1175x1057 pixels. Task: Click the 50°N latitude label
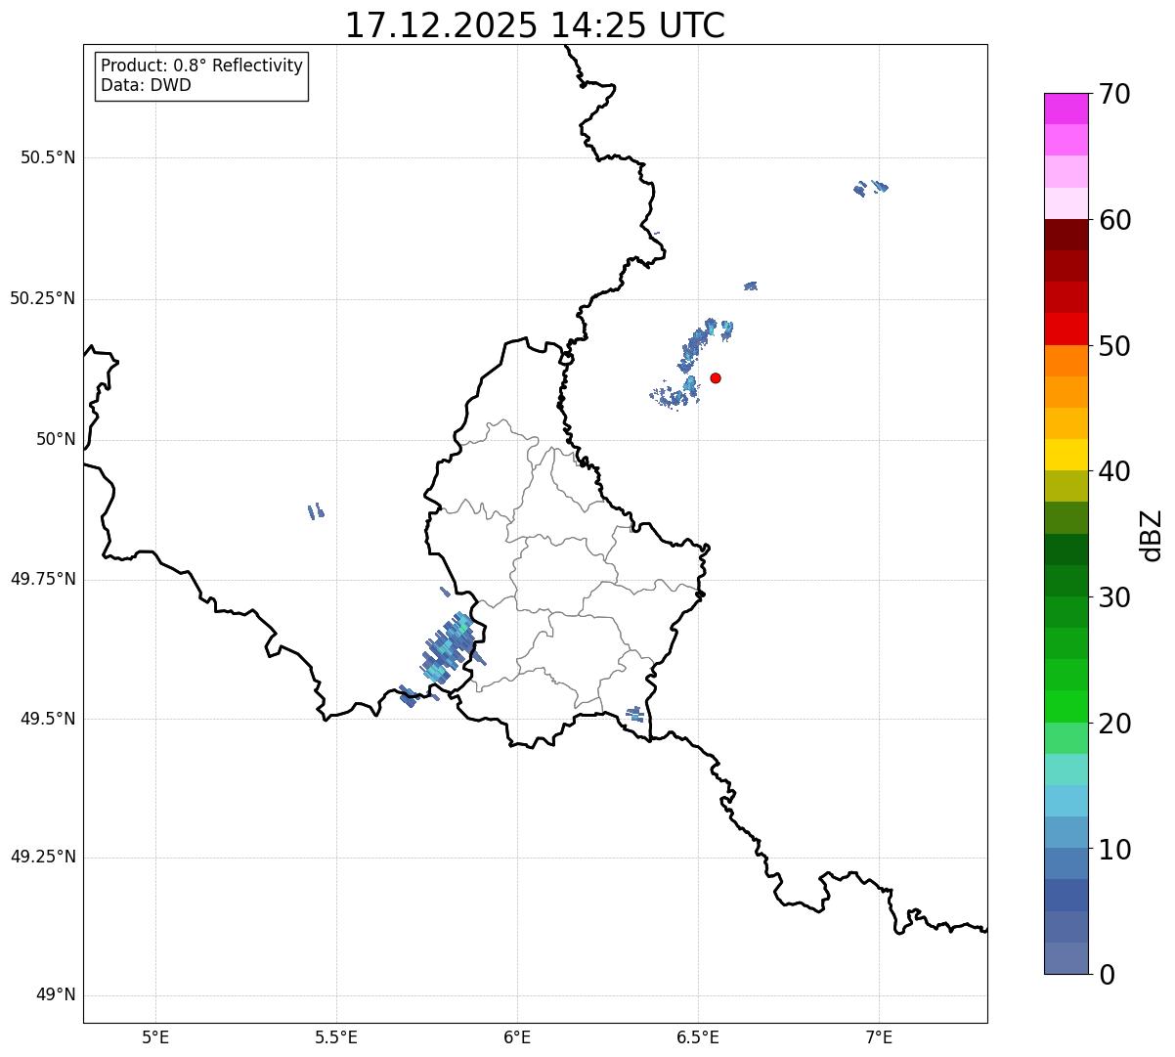(x=56, y=439)
